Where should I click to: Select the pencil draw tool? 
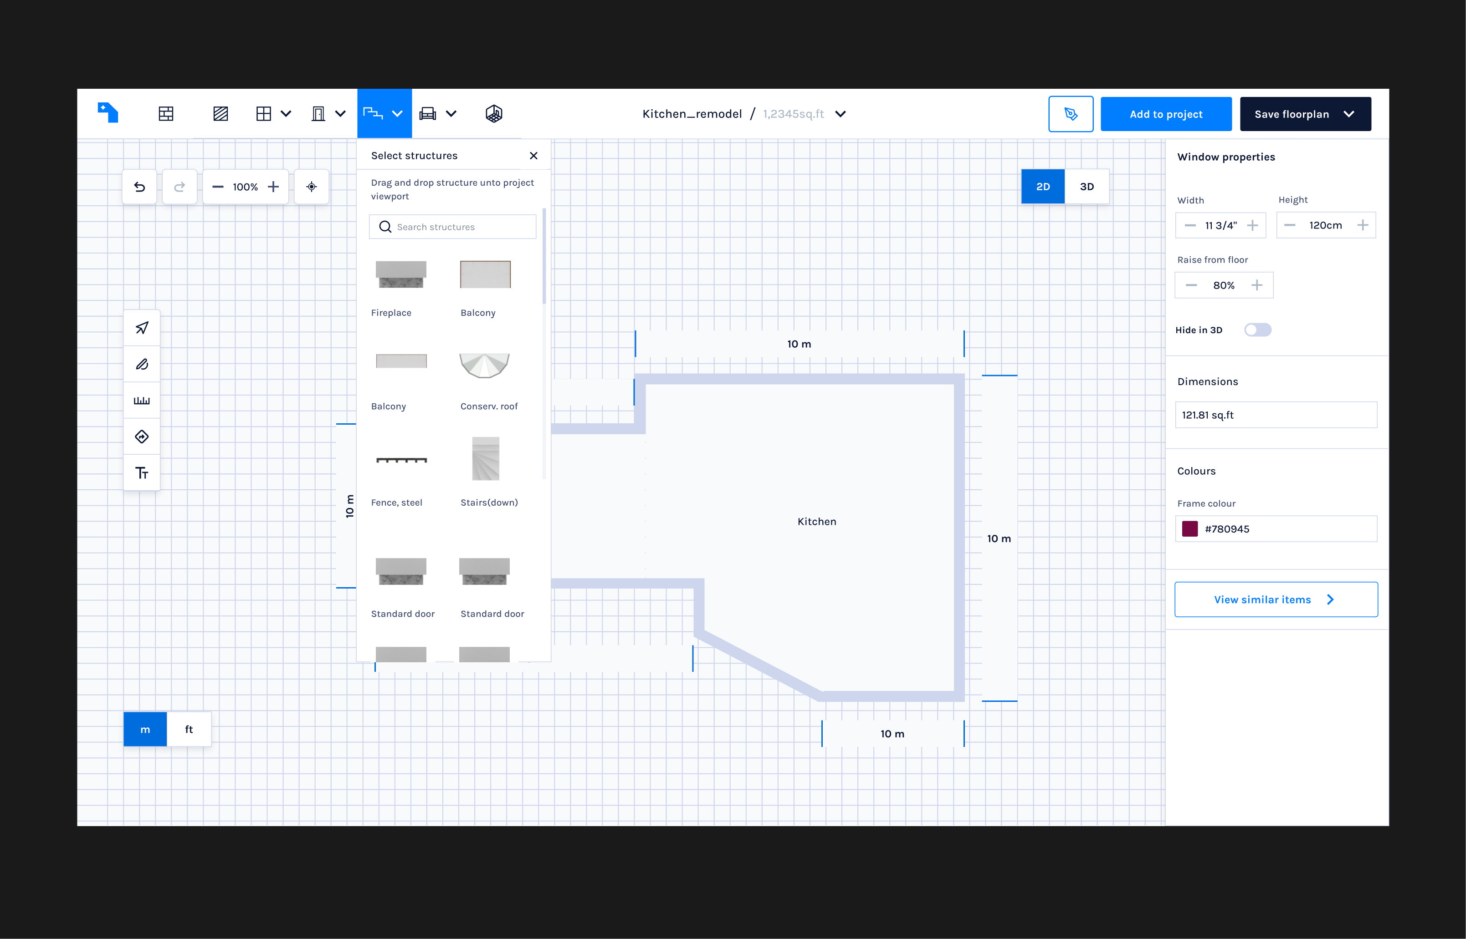click(x=142, y=364)
